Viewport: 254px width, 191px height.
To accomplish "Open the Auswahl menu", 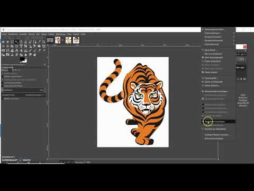I will (x=23, y=34).
